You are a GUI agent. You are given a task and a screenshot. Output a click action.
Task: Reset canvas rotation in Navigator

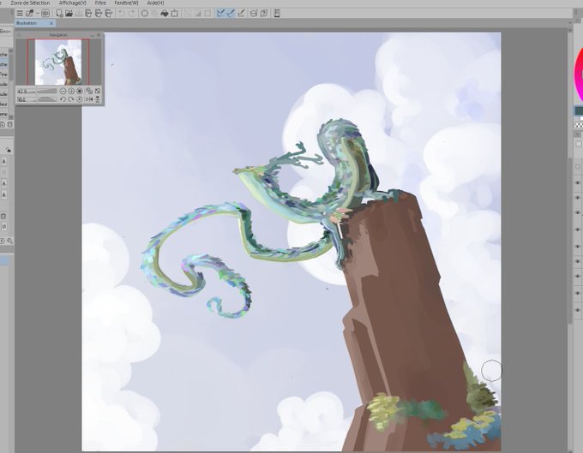(x=80, y=99)
